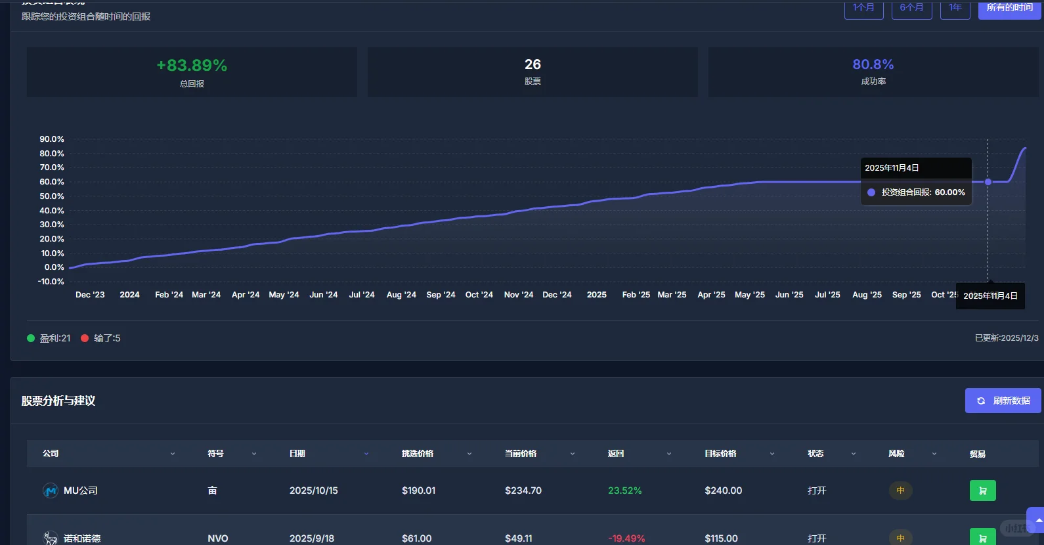The height and width of the screenshot is (545, 1044).
Task: Click the green cart button in NVO row
Action: (x=982, y=538)
